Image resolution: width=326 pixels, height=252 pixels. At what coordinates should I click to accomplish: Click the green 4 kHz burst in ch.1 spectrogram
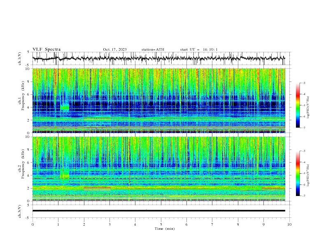65,107
